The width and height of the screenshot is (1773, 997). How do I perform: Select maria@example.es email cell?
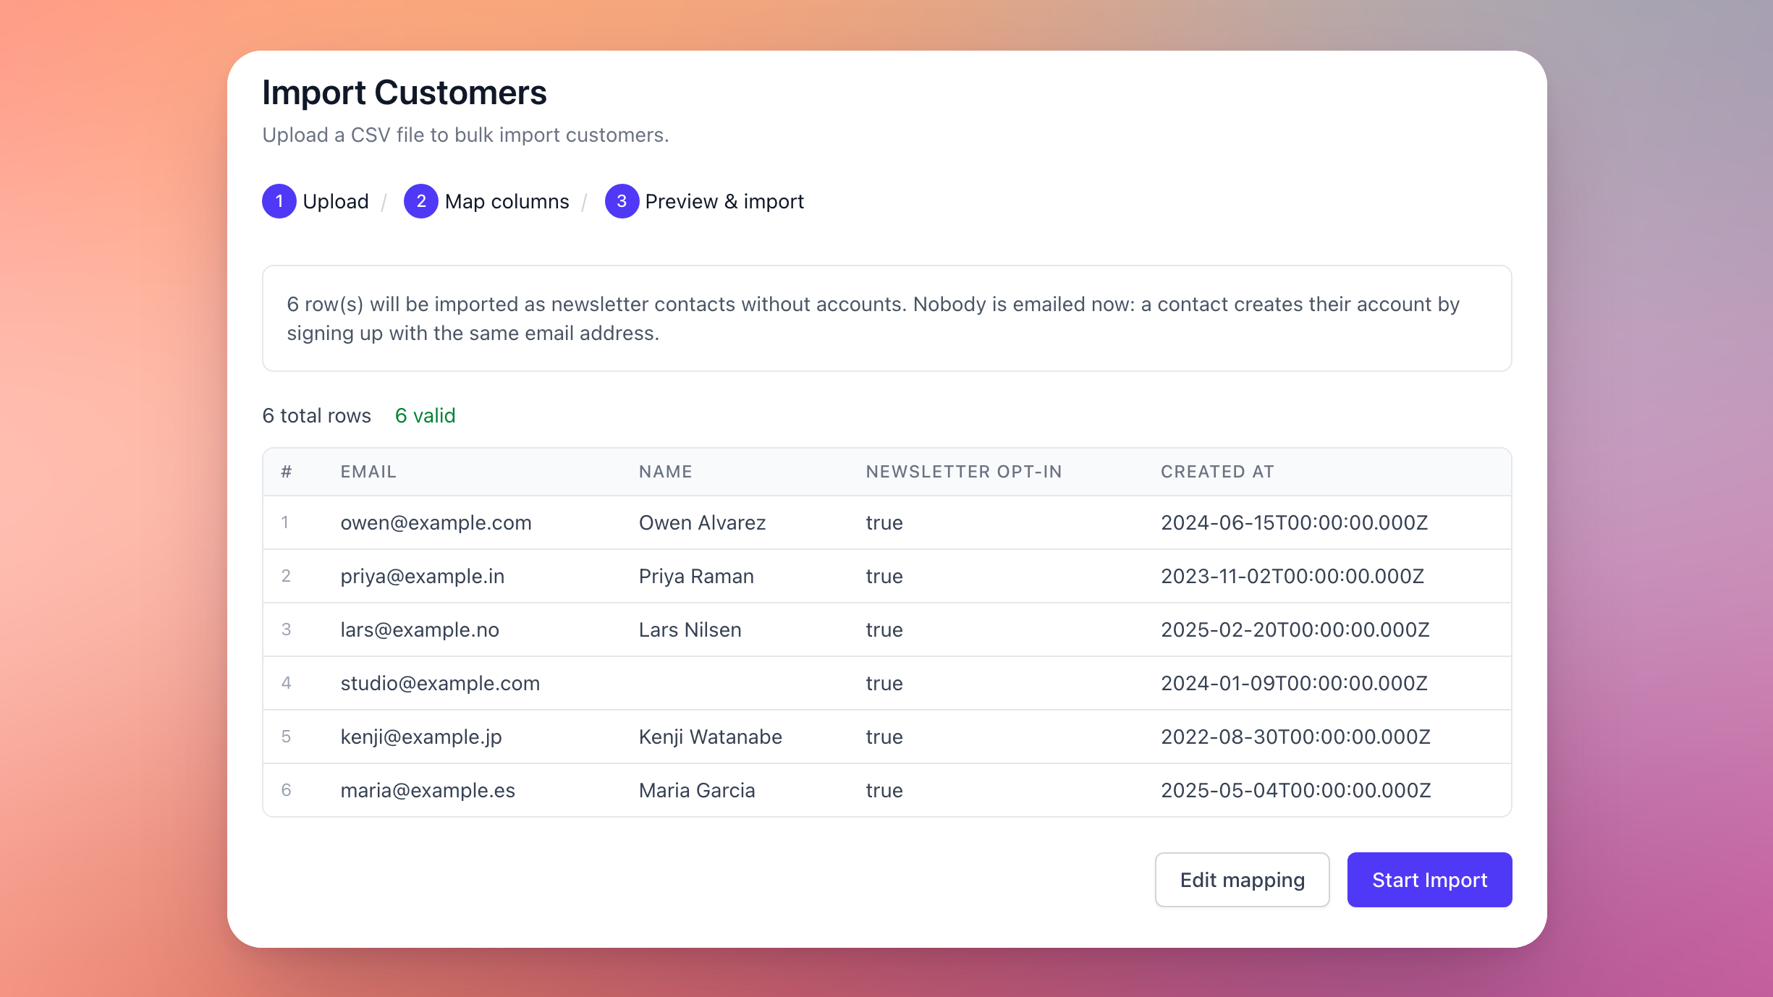[428, 790]
